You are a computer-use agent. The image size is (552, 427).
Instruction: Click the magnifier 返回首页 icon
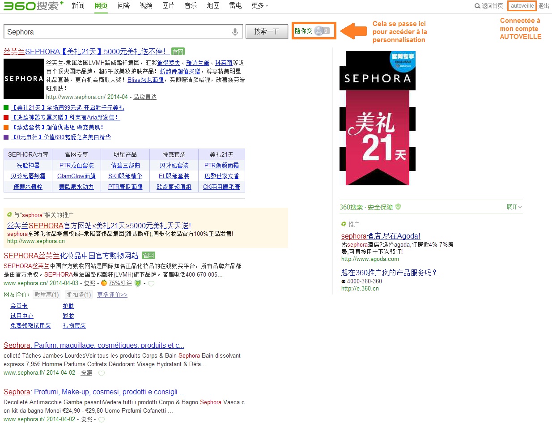click(477, 6)
